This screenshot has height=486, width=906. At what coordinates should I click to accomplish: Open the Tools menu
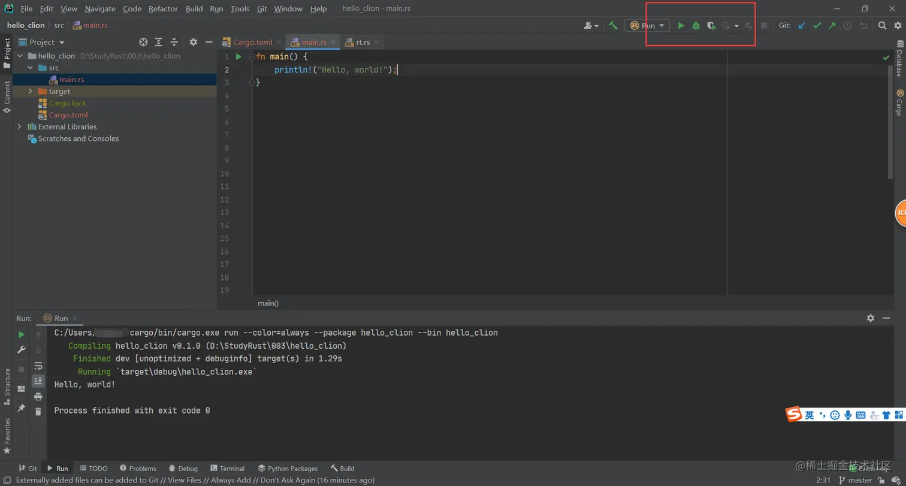[x=240, y=8]
